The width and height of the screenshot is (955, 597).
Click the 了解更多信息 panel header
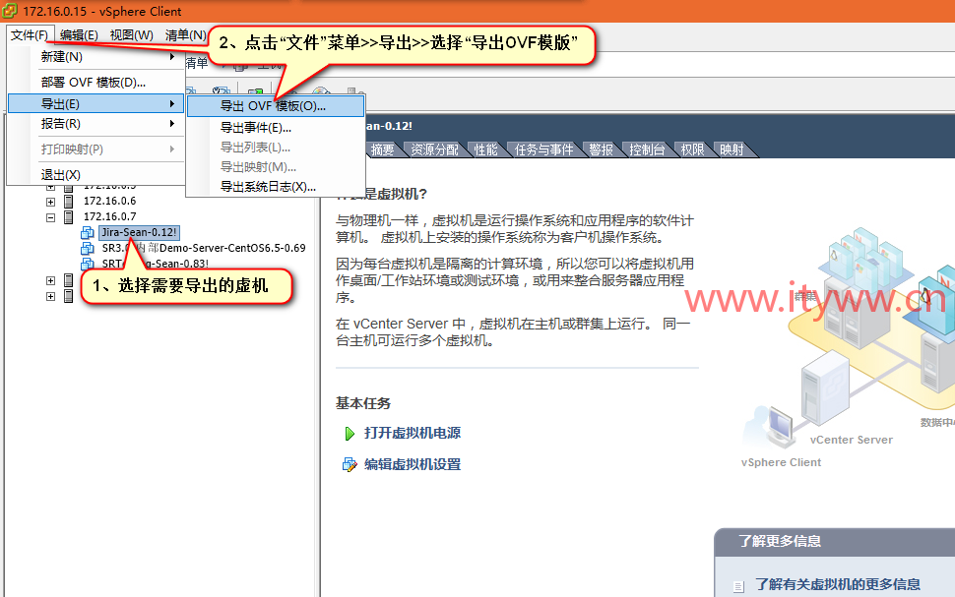click(835, 542)
